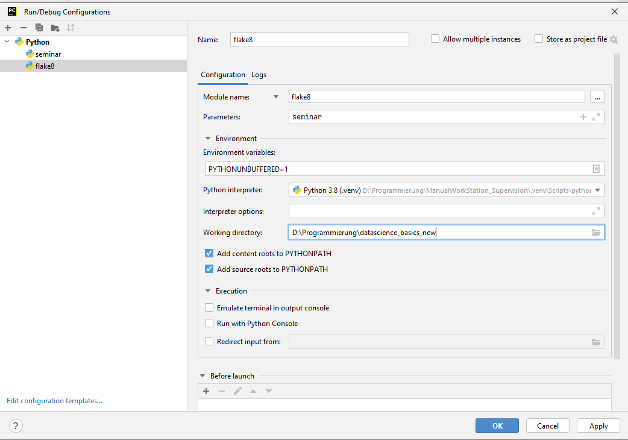Image resolution: width=628 pixels, height=440 pixels.
Task: Click the Sort Configurations alphabetically icon
Action: pos(71,28)
